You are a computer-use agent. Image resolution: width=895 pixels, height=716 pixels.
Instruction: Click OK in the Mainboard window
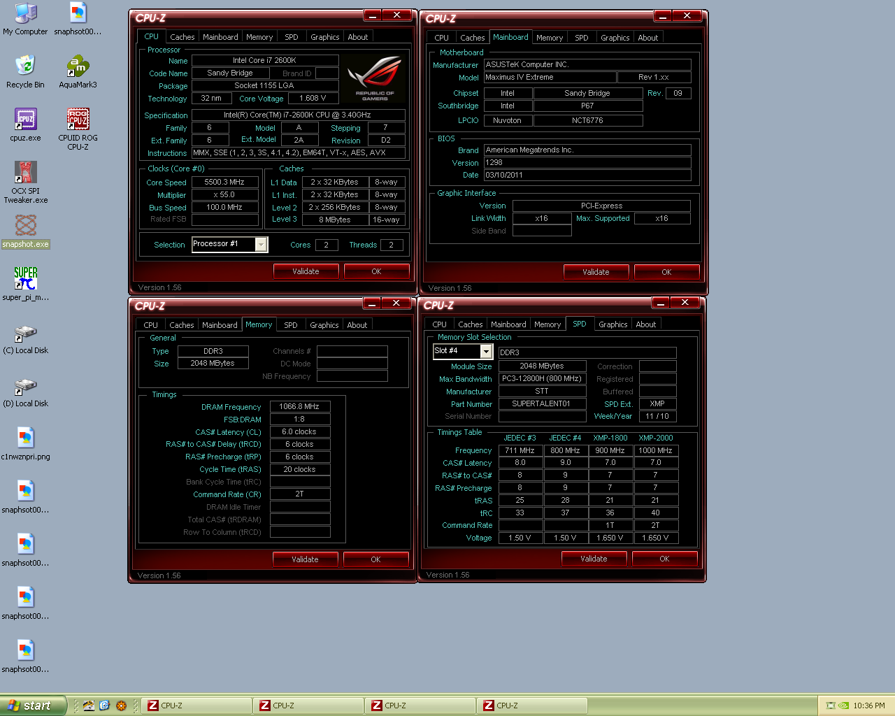[x=666, y=272]
